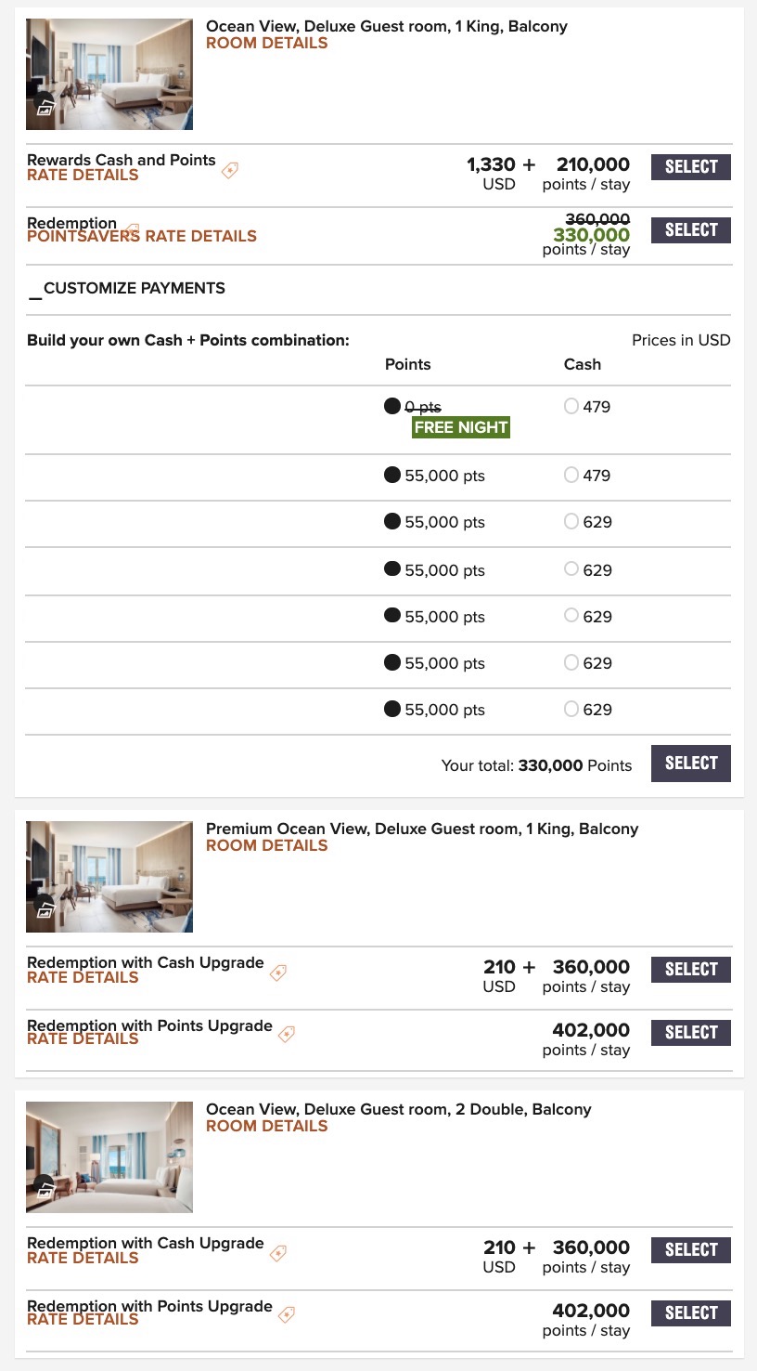Select the 0 pts free night radio
This screenshot has height=1371, width=757.
coord(392,406)
